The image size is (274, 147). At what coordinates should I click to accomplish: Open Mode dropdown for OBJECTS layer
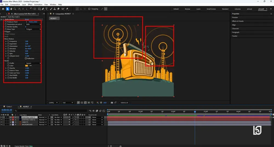[43, 122]
